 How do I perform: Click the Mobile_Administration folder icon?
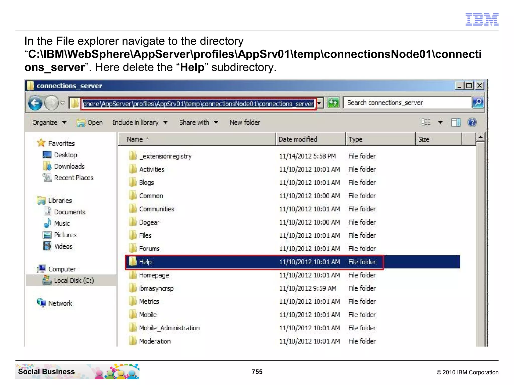(x=133, y=328)
